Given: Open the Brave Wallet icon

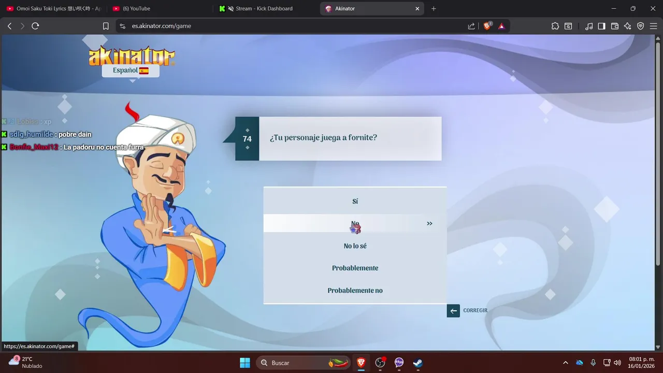Looking at the screenshot, I should pyautogui.click(x=615, y=26).
